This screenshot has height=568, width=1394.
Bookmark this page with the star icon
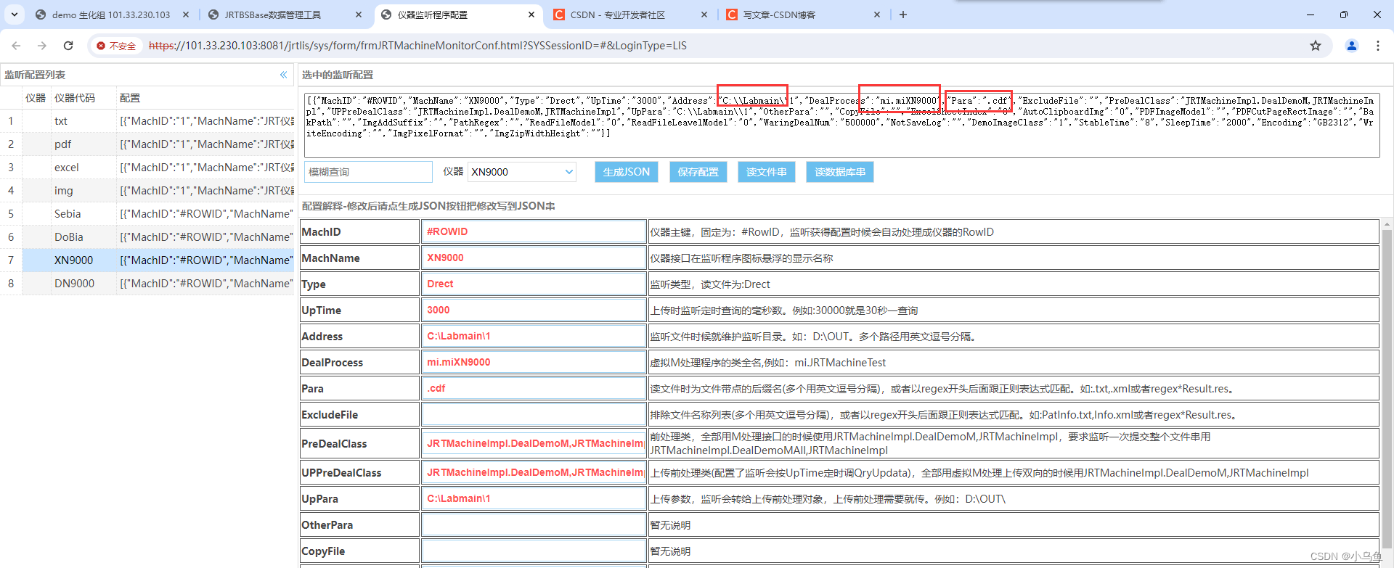(x=1316, y=46)
